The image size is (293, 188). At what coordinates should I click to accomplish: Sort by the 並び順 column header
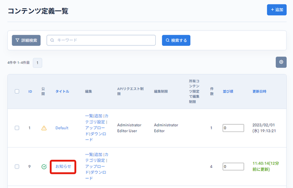click(228, 91)
